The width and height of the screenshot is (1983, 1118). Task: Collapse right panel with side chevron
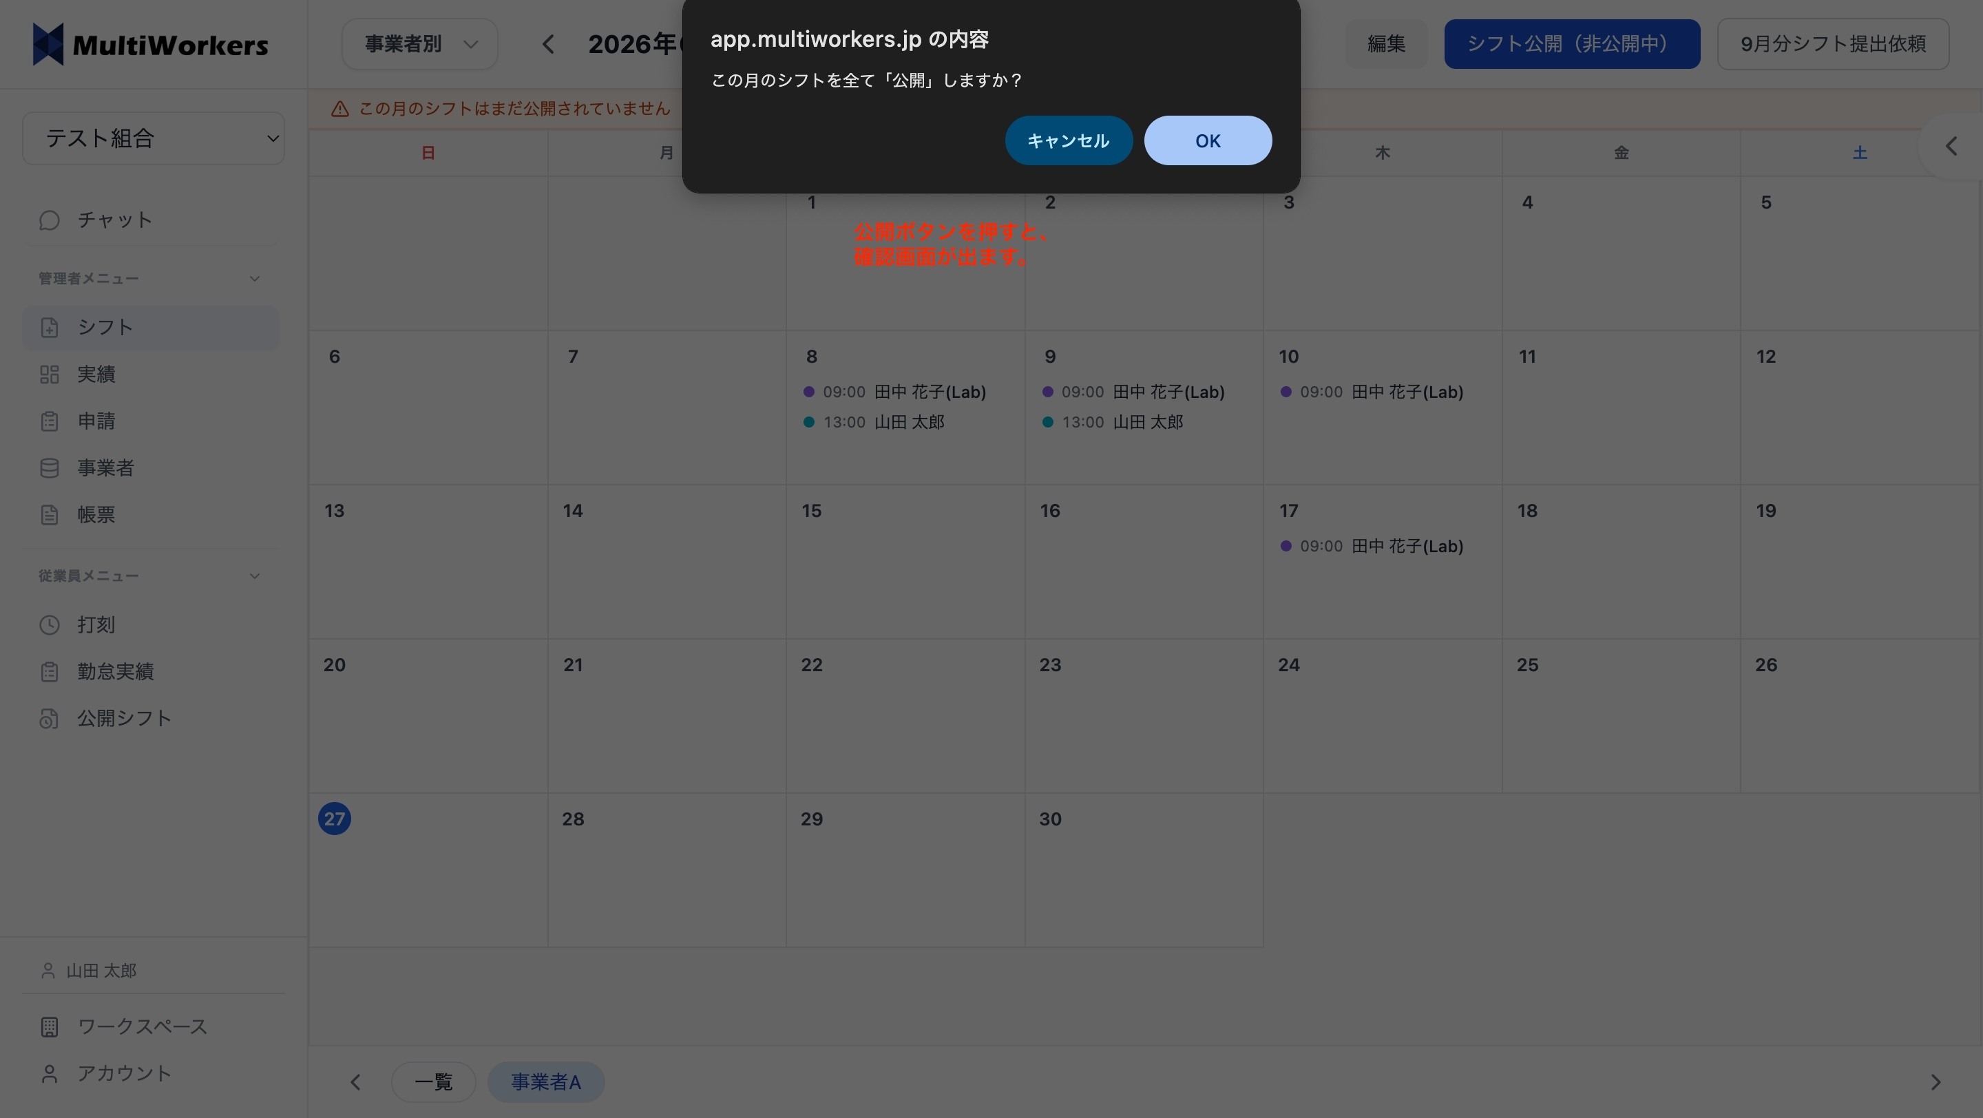[x=1951, y=146]
